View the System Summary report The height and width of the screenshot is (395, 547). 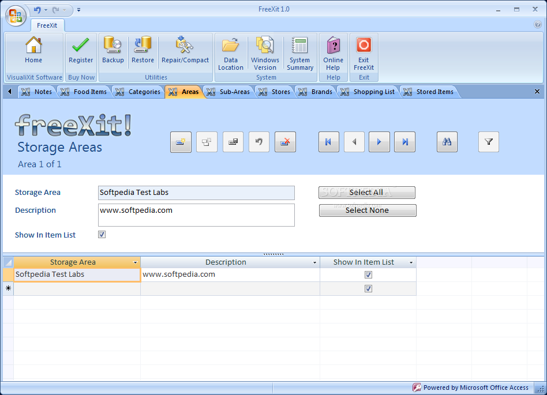[x=299, y=54]
